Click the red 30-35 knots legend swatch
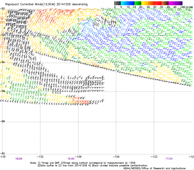The image size is (194, 170). pos(158,3)
